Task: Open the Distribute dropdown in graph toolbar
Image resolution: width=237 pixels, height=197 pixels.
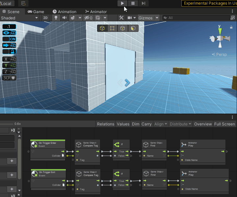Action: [181, 124]
